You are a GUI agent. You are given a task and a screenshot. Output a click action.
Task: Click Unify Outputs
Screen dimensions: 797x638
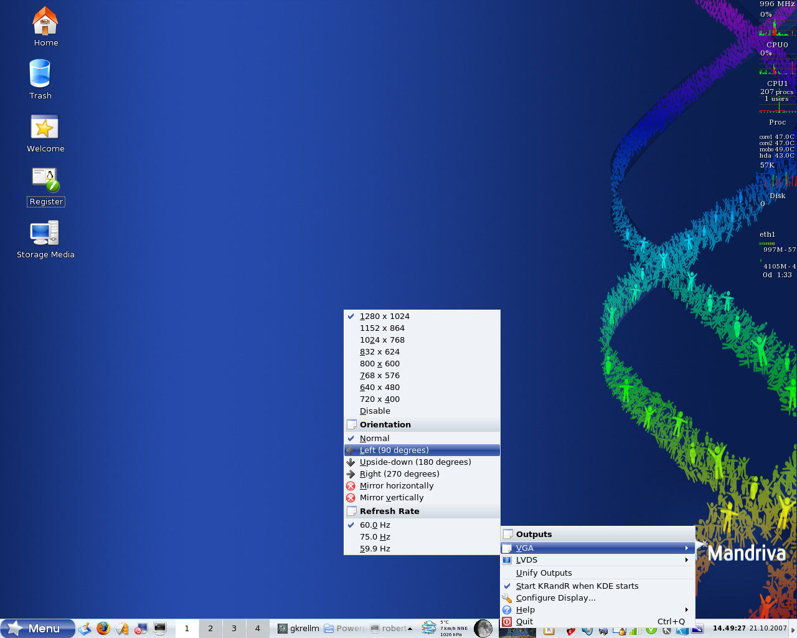point(598,573)
